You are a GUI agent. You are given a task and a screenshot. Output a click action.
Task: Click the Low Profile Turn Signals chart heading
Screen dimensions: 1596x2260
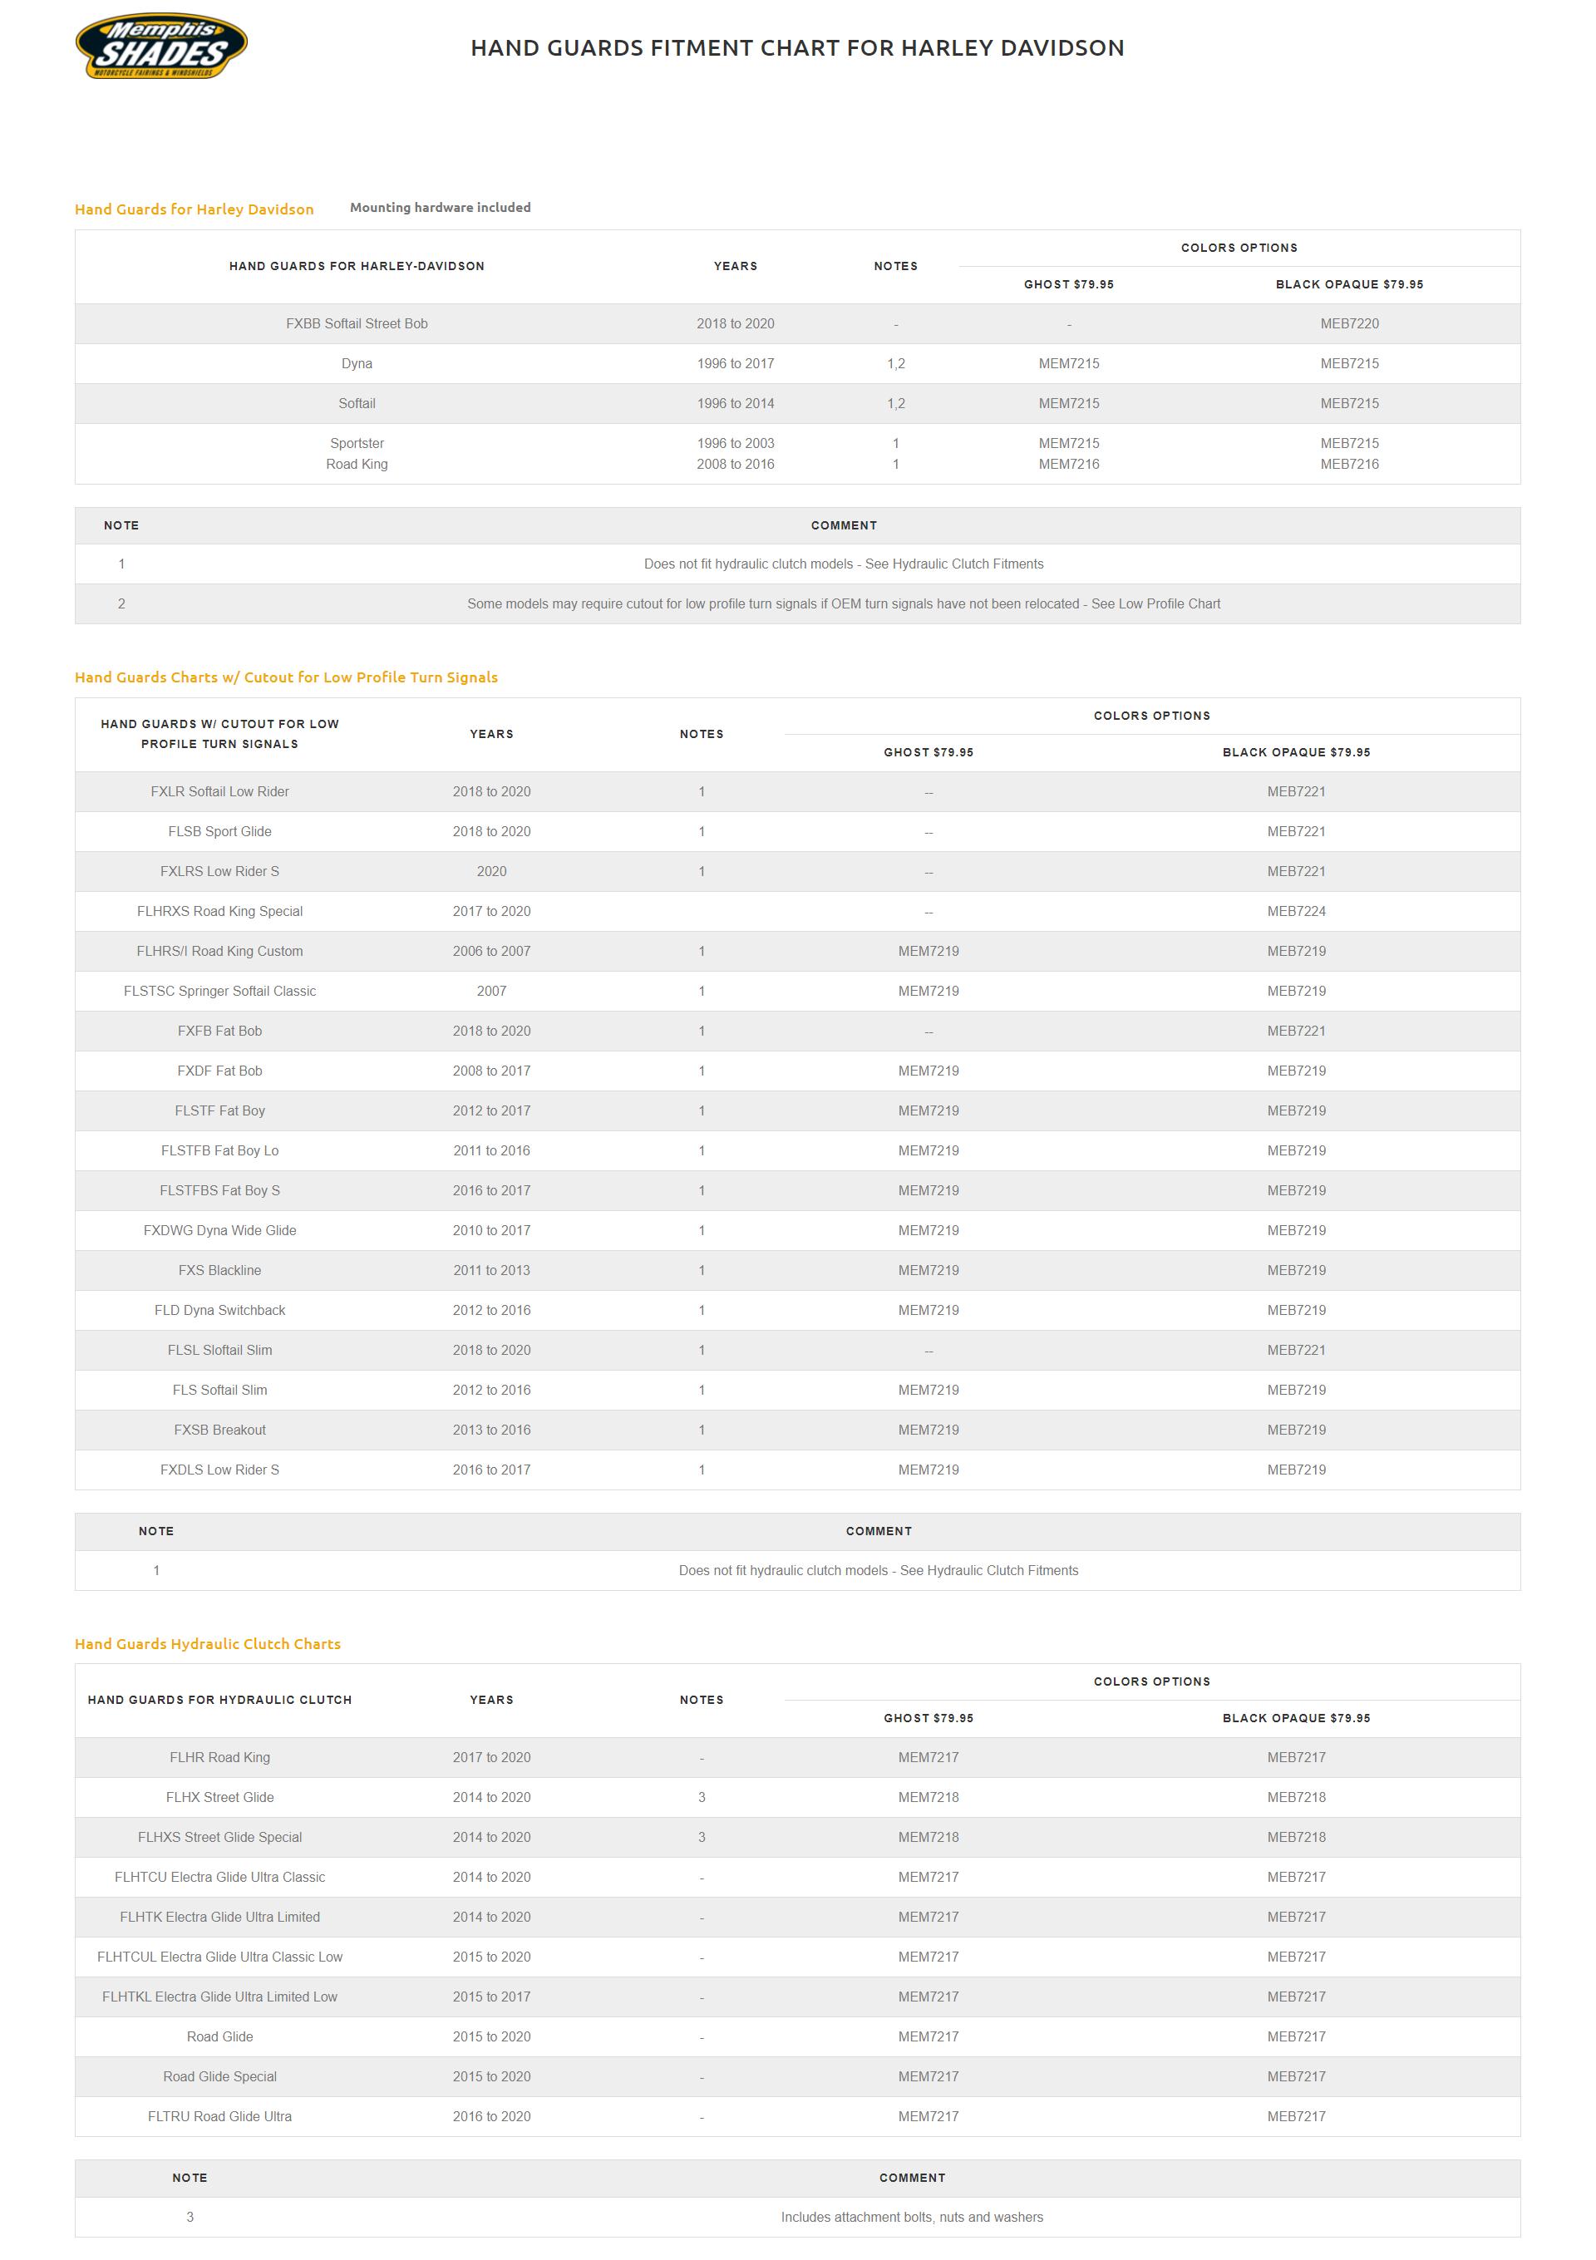[x=285, y=677]
